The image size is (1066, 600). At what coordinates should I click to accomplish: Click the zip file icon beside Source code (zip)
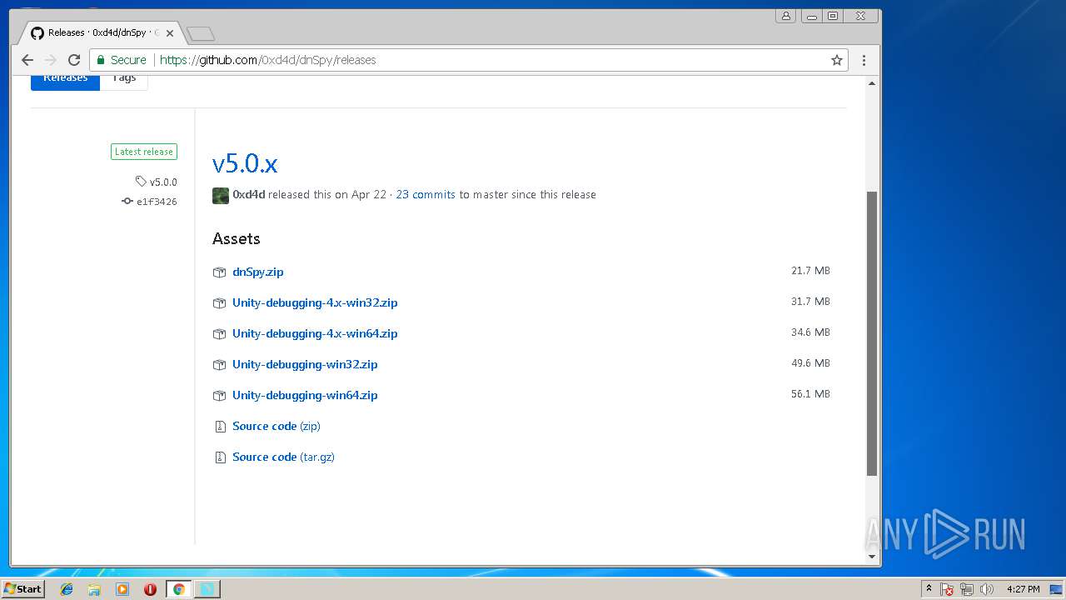[x=220, y=427]
